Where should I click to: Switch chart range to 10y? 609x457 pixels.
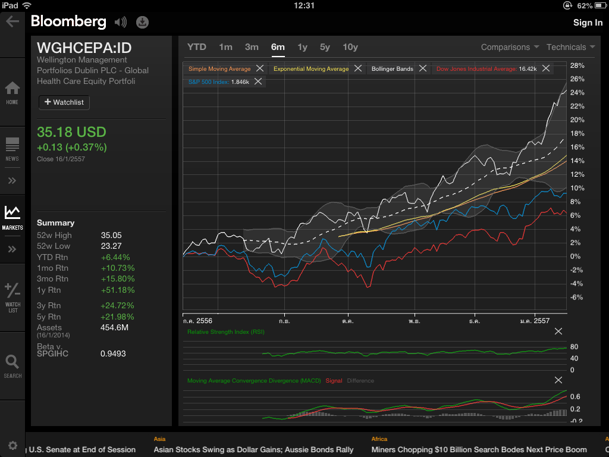tap(350, 47)
